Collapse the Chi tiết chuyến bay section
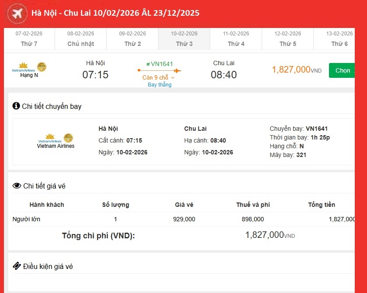 52,106
